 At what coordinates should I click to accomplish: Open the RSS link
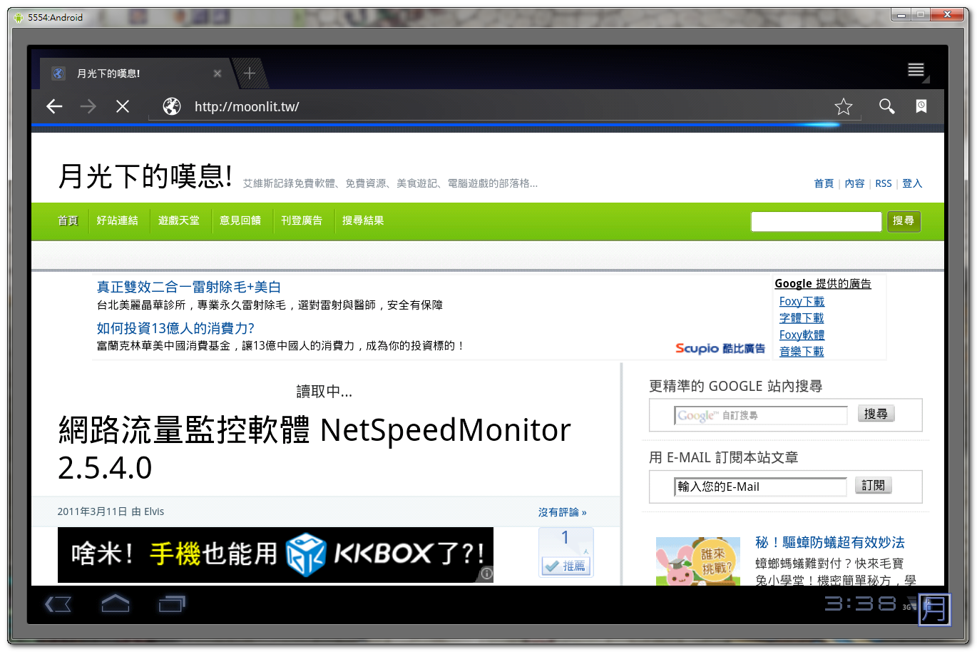[x=884, y=184]
